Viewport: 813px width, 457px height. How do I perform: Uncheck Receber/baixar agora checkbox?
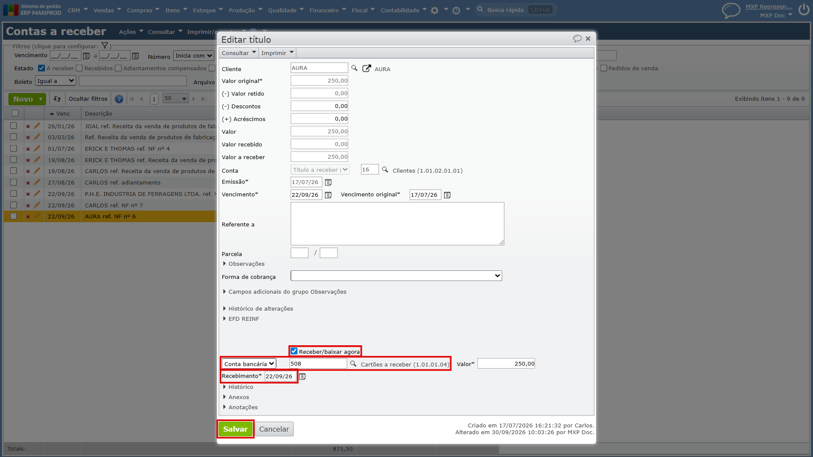[294, 351]
